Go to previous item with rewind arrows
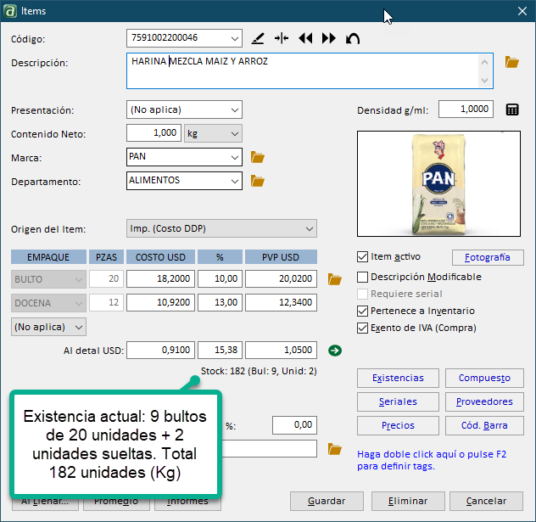This screenshot has height=522, width=536. [305, 38]
